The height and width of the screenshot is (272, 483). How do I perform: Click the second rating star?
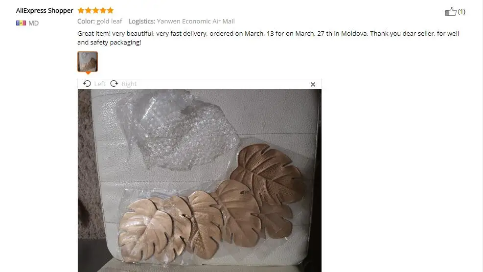pos(89,10)
